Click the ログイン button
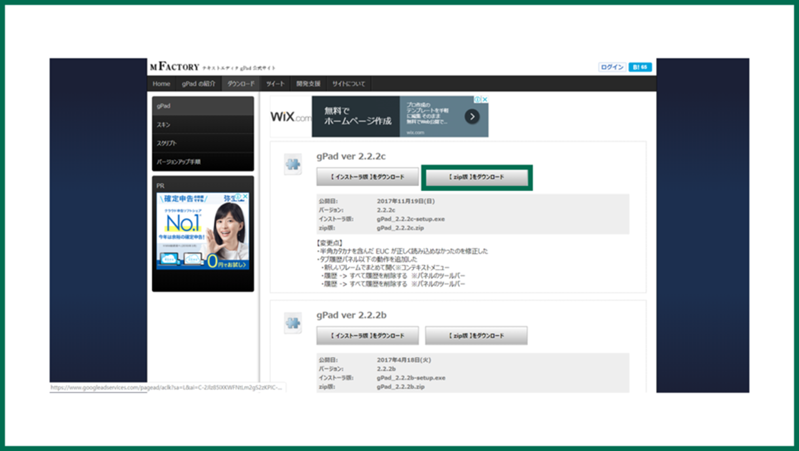 [x=612, y=67]
